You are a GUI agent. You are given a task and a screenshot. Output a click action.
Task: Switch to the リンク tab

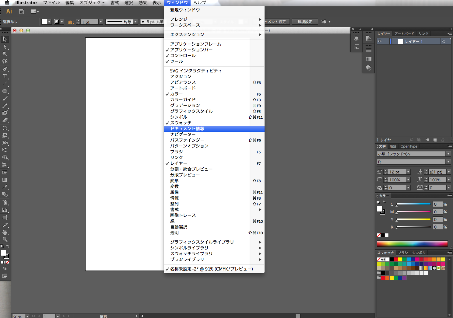[423, 34]
